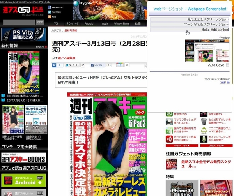Click the podcast app icon
Viewport: 234px width, 196px height.
(x=169, y=139)
